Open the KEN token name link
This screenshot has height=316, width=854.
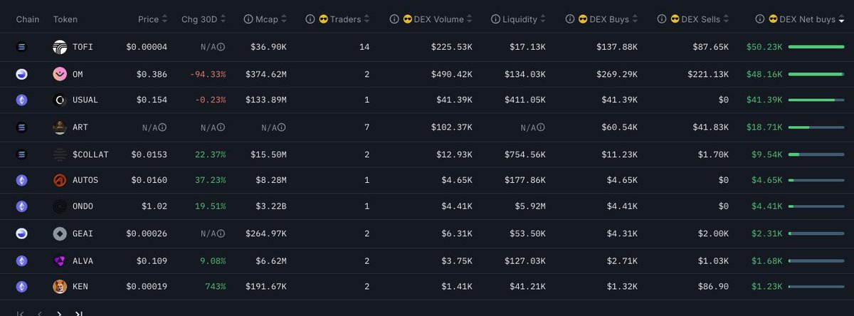[x=80, y=287]
